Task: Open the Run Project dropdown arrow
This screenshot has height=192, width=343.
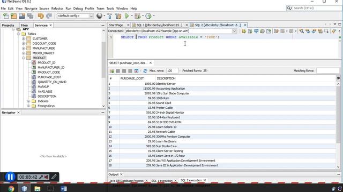Action: click(x=132, y=16)
